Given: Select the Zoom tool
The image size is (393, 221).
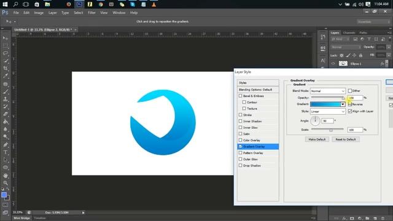Looking at the screenshot, I should click(x=6, y=183).
